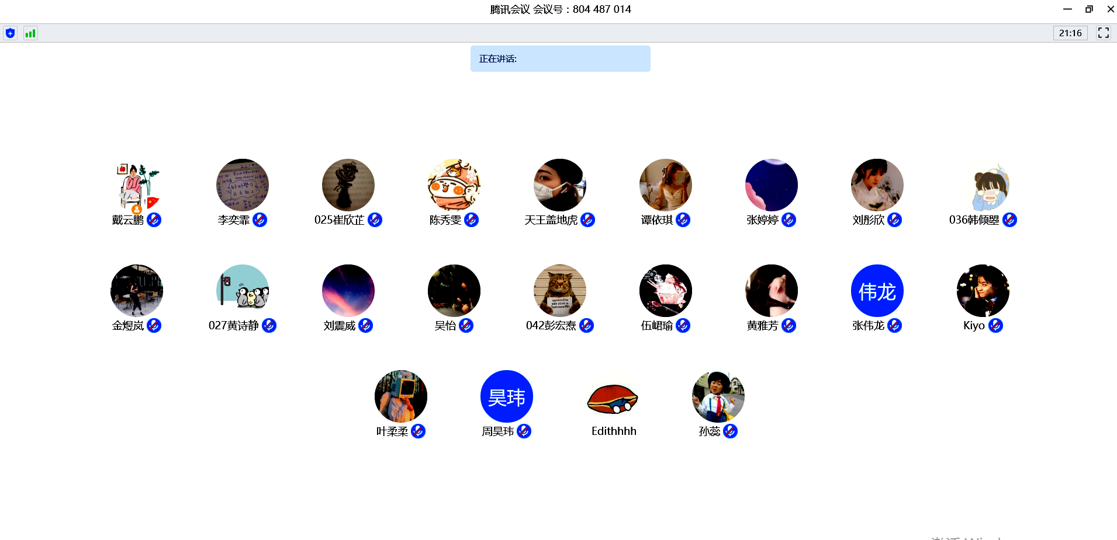
Task: Open the green network signal indicator
Action: click(x=30, y=33)
